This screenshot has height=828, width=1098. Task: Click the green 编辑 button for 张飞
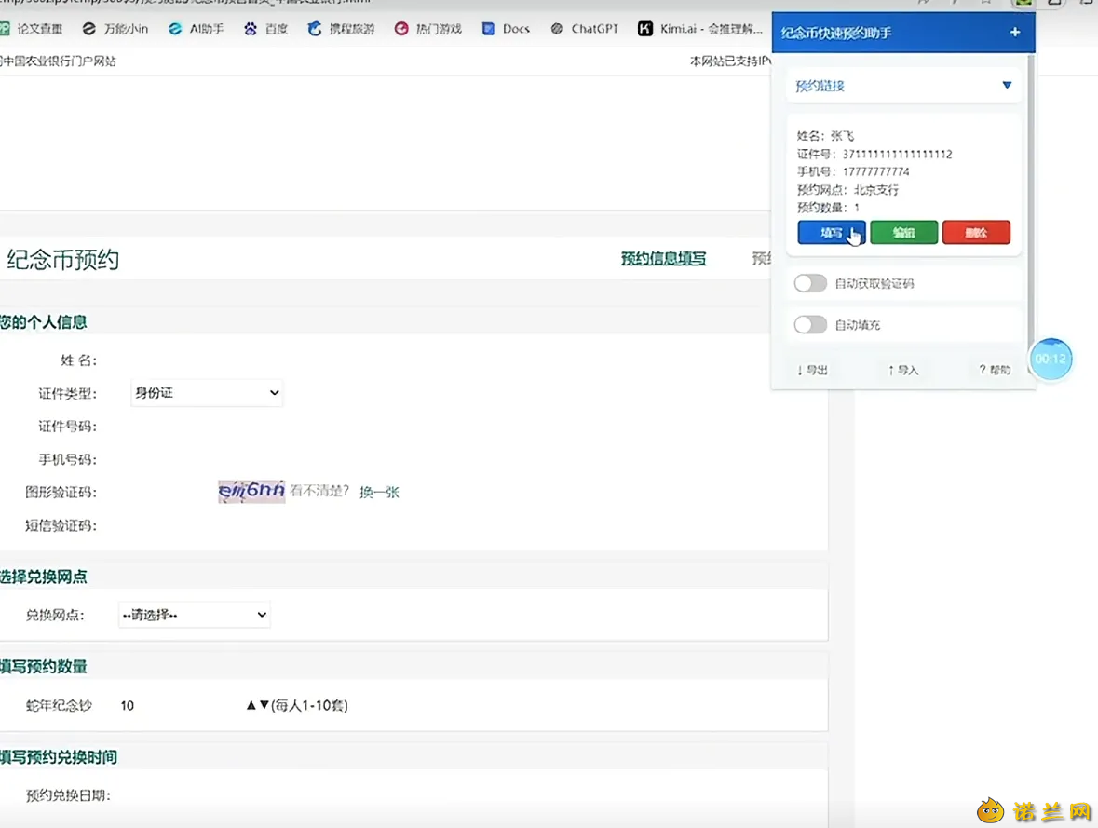click(904, 233)
